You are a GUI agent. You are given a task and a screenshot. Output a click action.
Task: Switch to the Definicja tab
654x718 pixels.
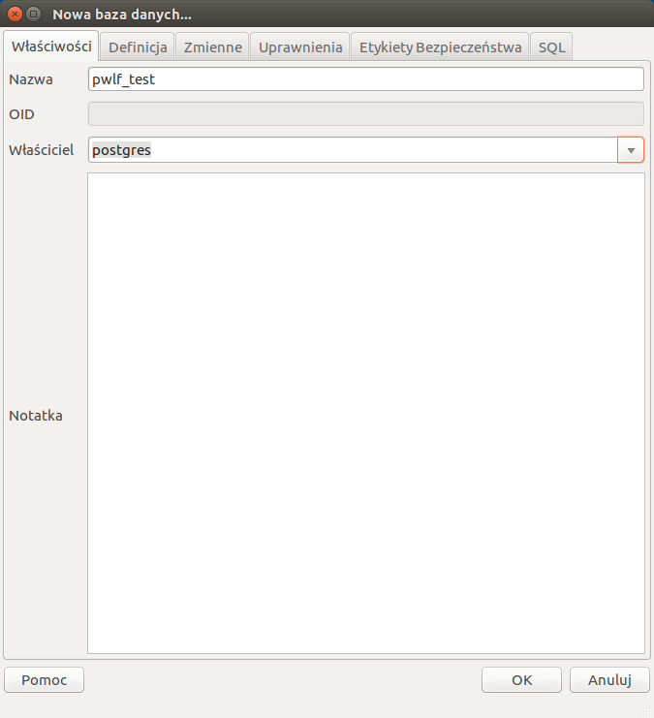[138, 47]
